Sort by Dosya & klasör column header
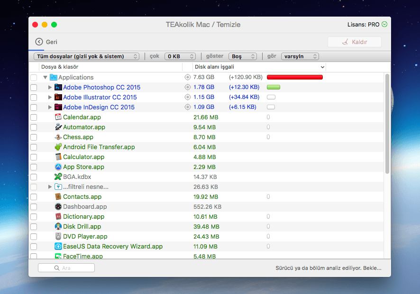The width and height of the screenshot is (420, 294). 110,67
